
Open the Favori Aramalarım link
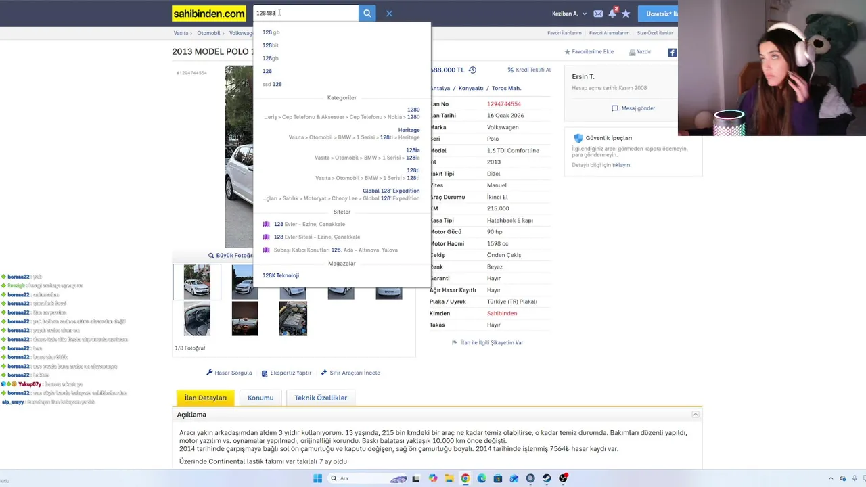tap(609, 33)
